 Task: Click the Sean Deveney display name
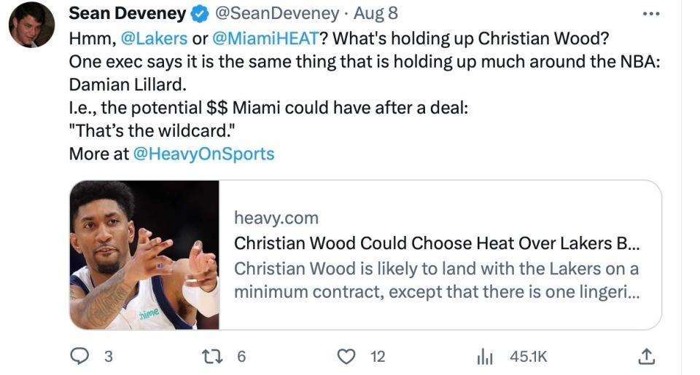coord(126,14)
